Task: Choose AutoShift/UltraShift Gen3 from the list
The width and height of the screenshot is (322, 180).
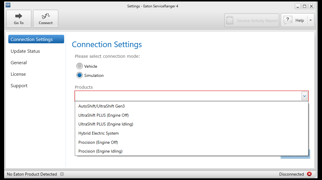Action: (x=101, y=106)
